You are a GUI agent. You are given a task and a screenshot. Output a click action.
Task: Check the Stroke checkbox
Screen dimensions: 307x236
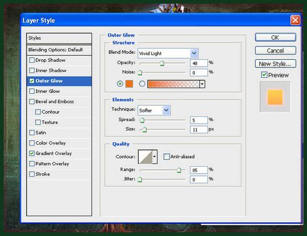(32, 174)
